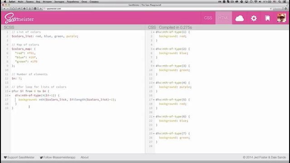
Task: Open the История menu
Action: pos(47,1)
